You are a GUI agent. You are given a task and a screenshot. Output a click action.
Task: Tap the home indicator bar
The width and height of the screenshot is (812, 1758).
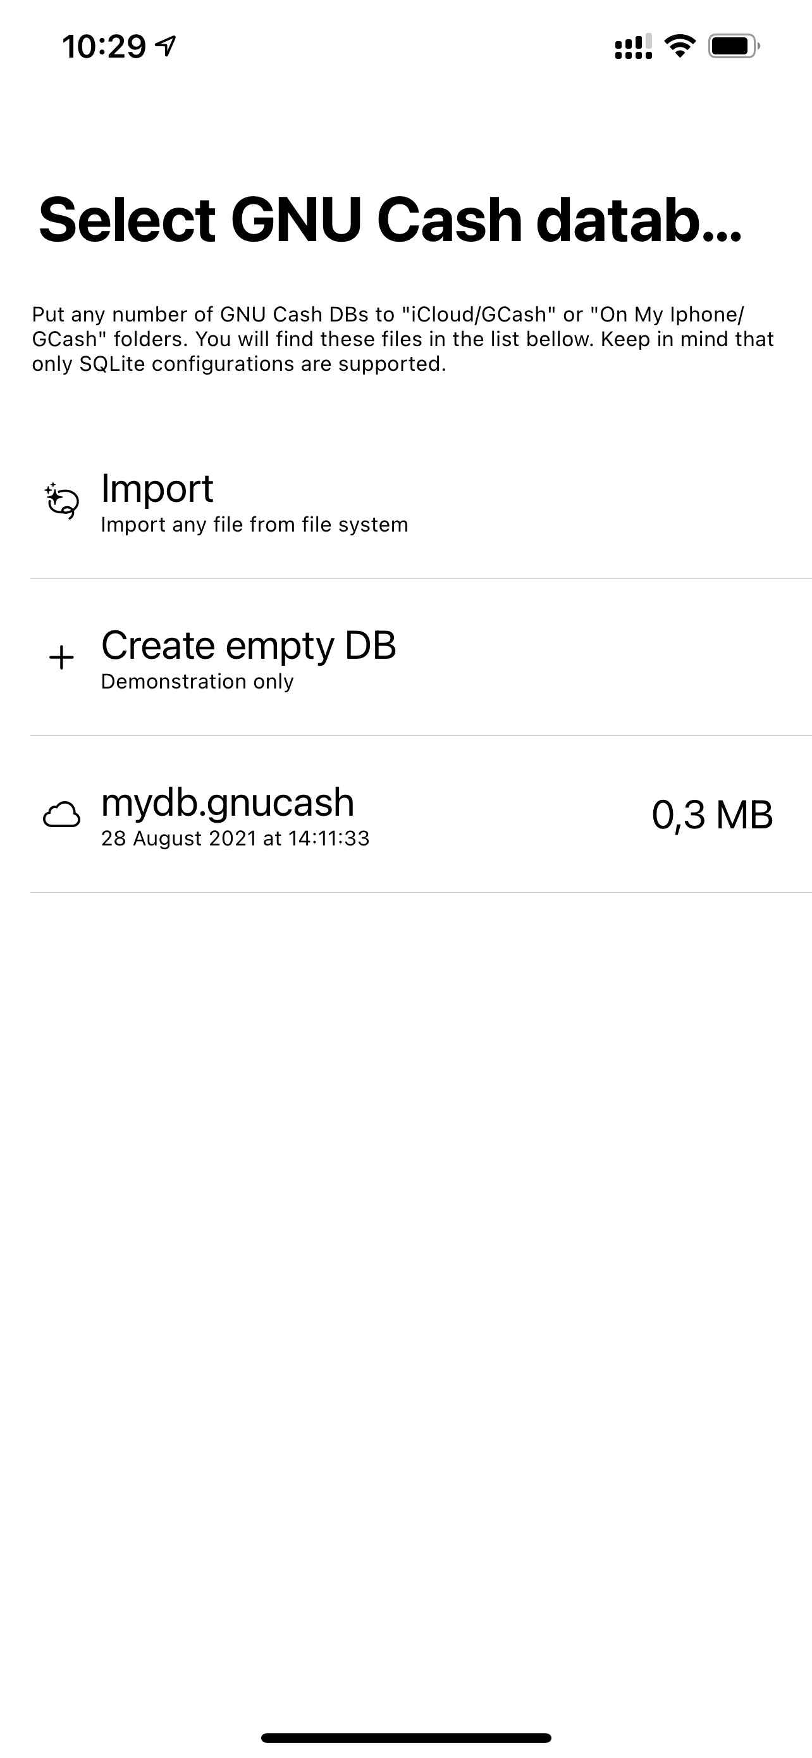coord(405,1738)
